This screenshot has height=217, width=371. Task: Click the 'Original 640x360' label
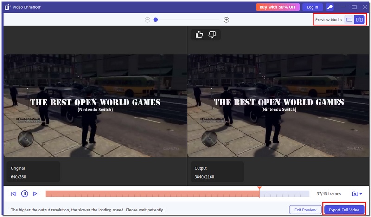pyautogui.click(x=33, y=172)
